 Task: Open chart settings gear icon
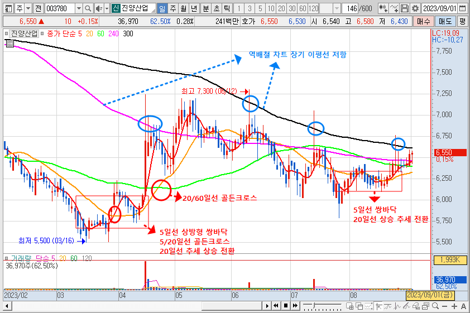[415, 8]
